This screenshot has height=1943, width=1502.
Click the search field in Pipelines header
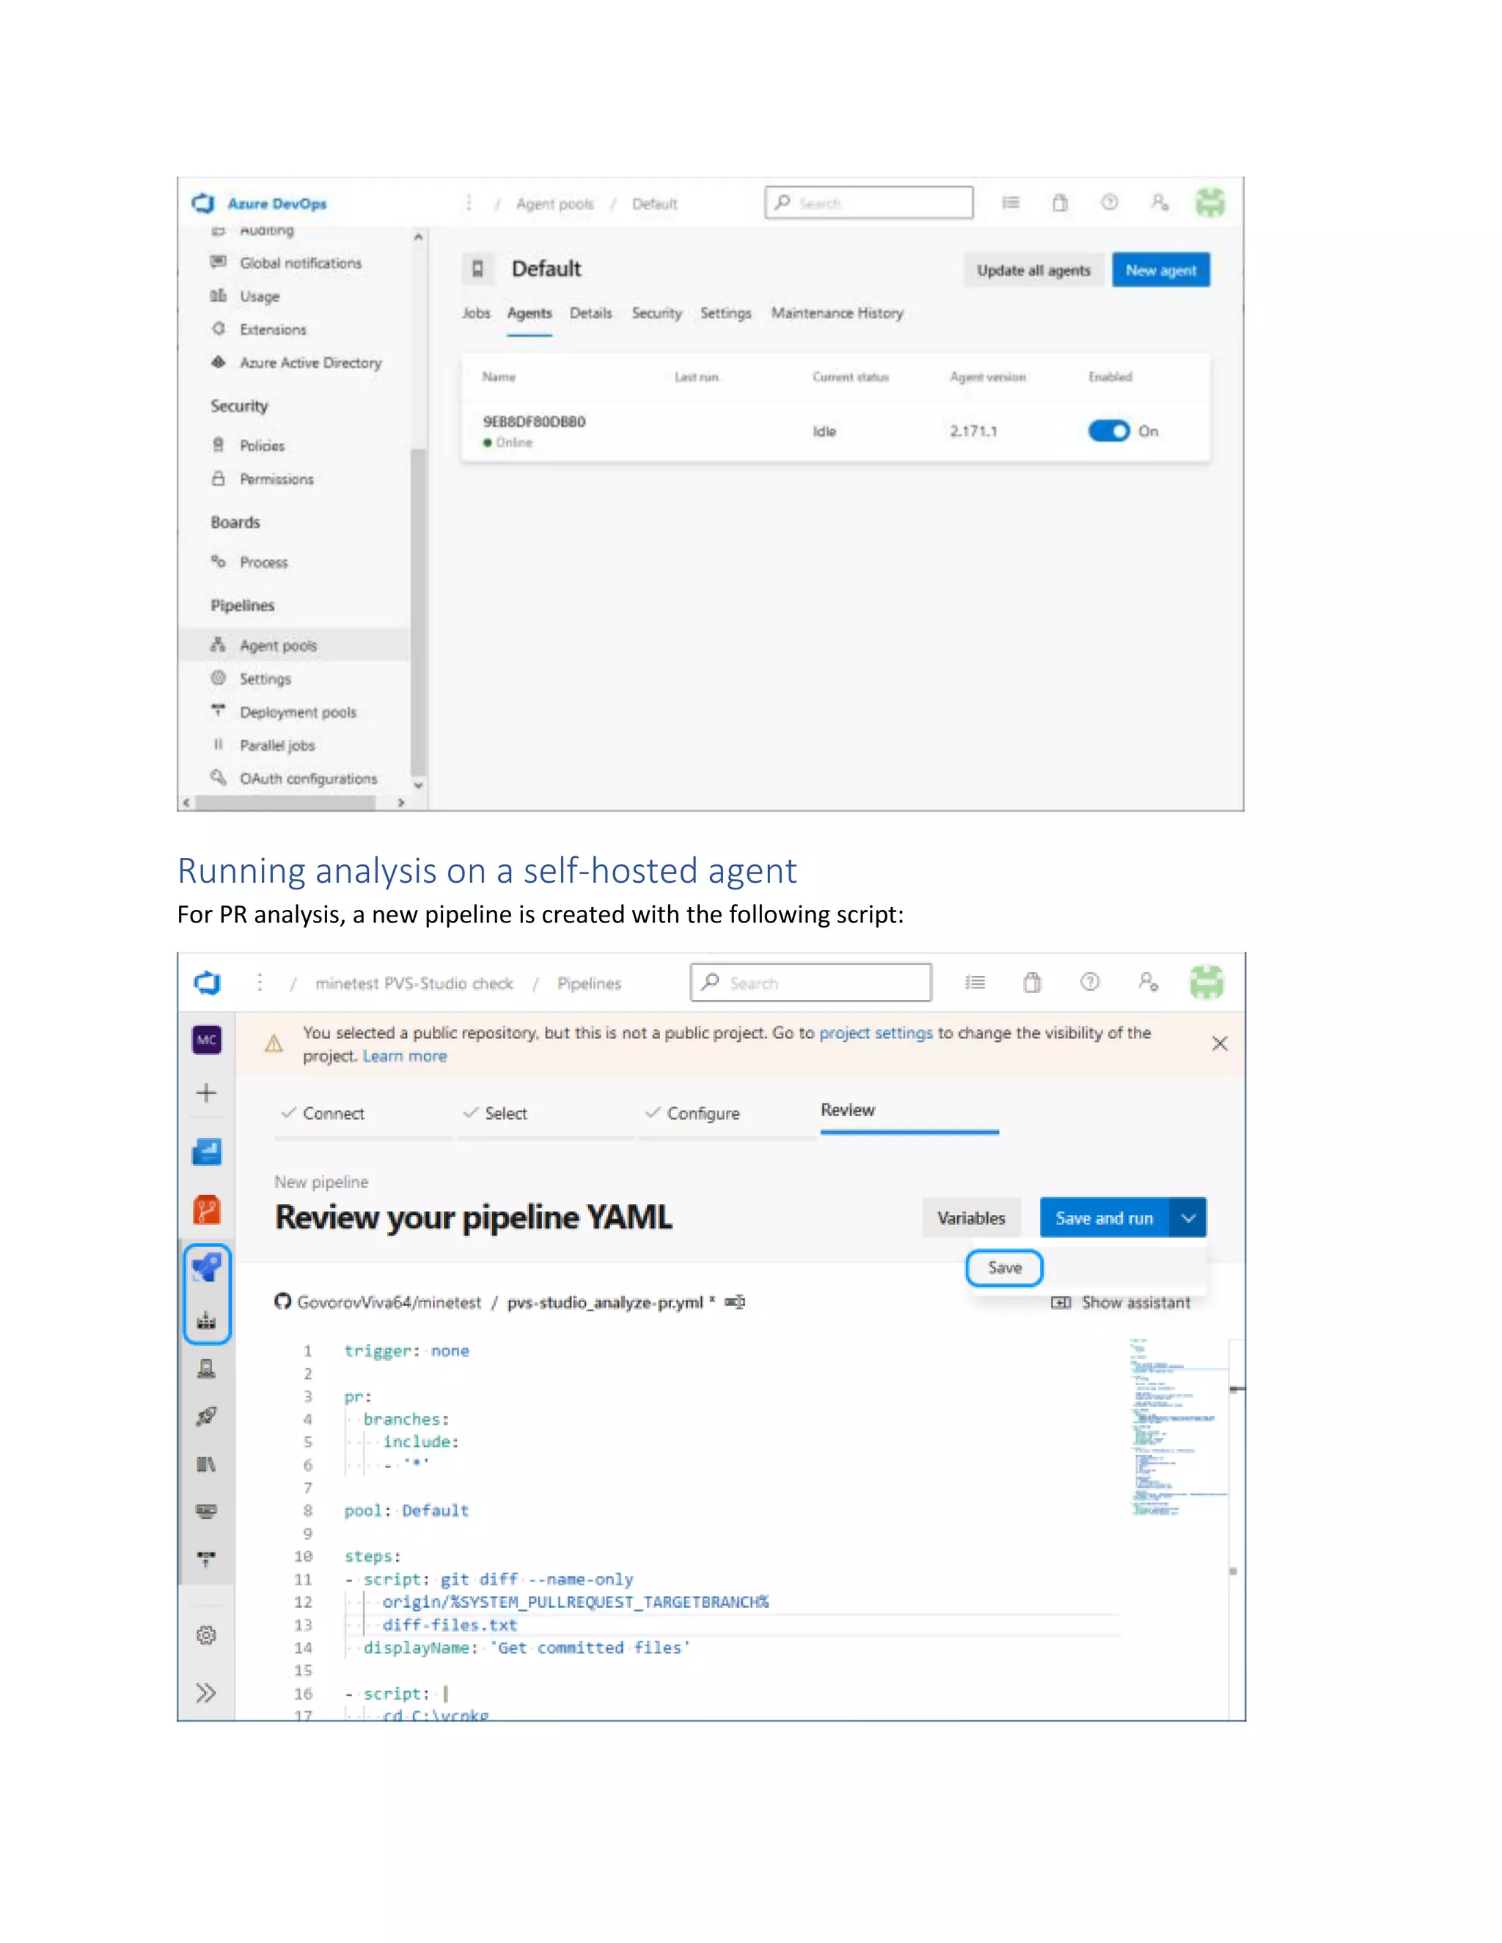coord(810,982)
